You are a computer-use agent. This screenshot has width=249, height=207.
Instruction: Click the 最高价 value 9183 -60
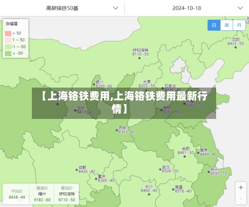[42, 200]
